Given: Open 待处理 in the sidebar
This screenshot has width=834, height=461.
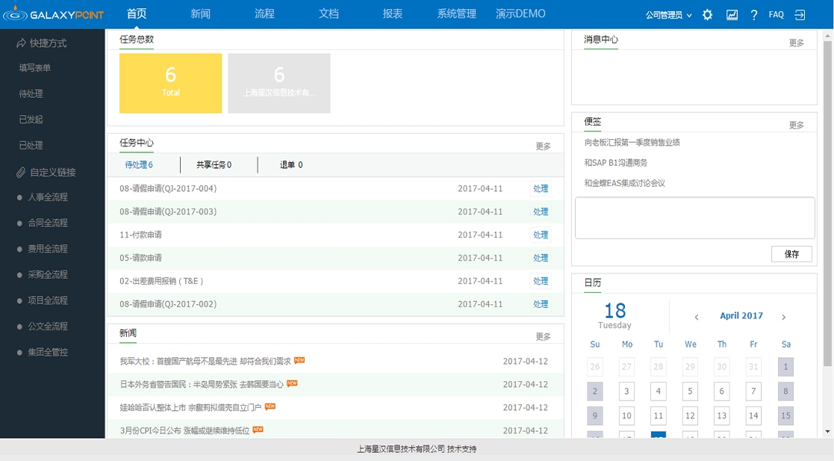Looking at the screenshot, I should tap(31, 93).
